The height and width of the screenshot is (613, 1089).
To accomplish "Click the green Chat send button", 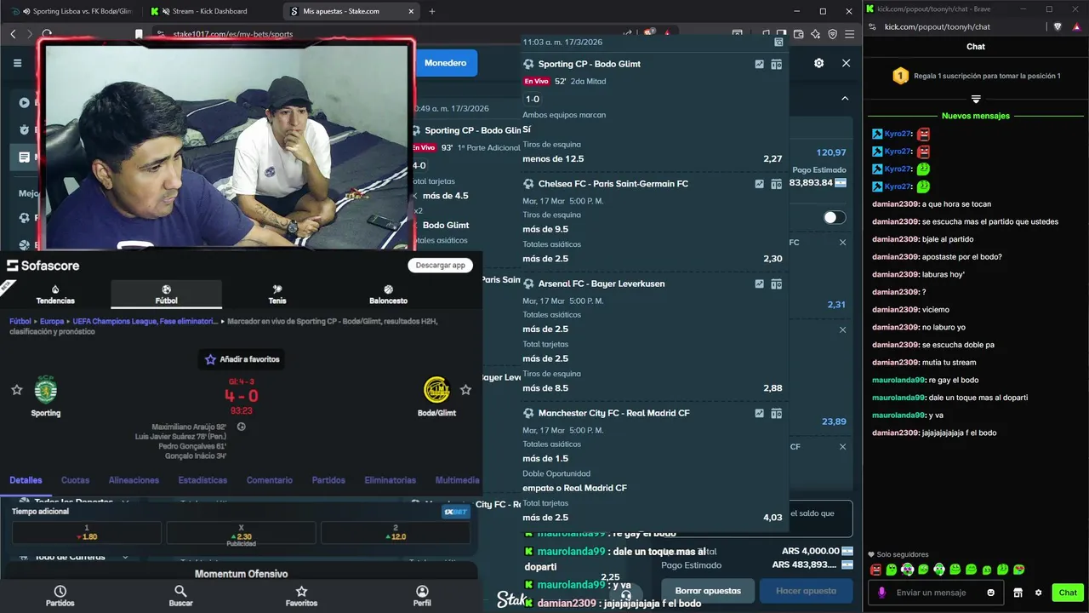I will coord(1068,593).
